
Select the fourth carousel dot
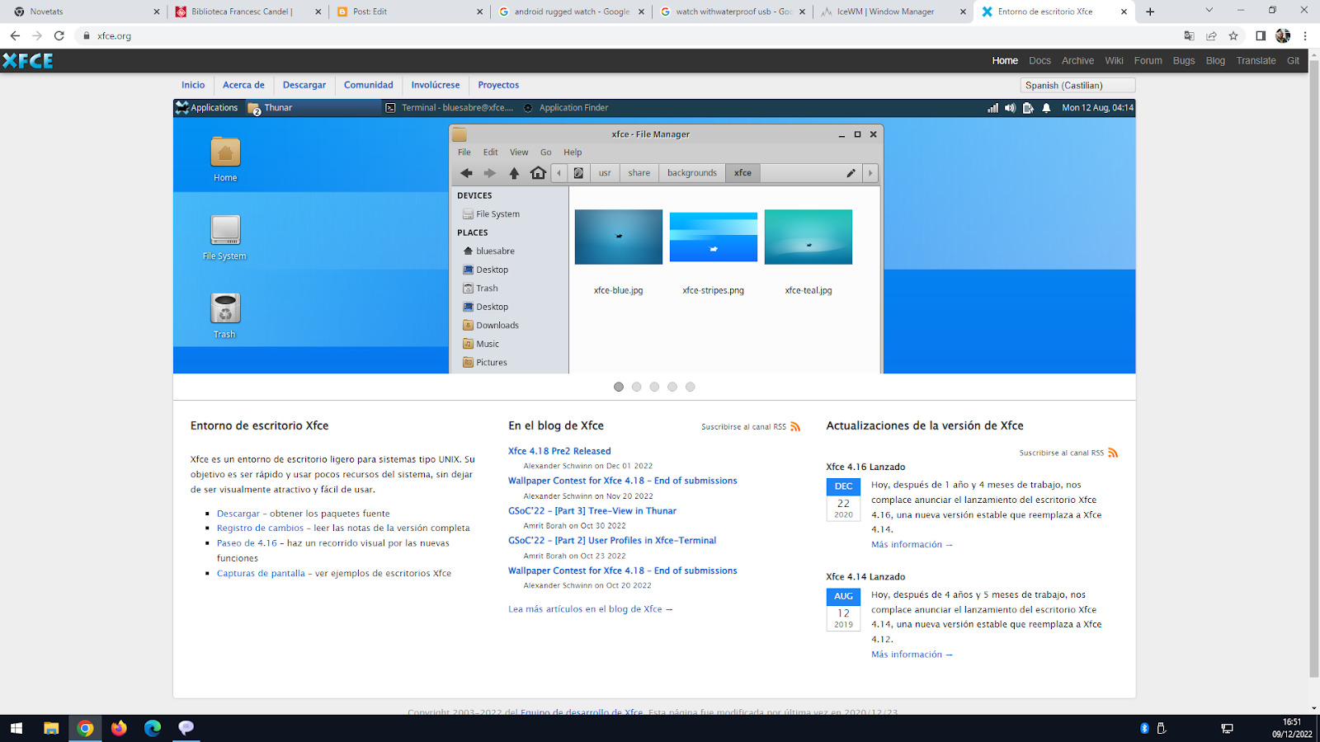point(672,387)
